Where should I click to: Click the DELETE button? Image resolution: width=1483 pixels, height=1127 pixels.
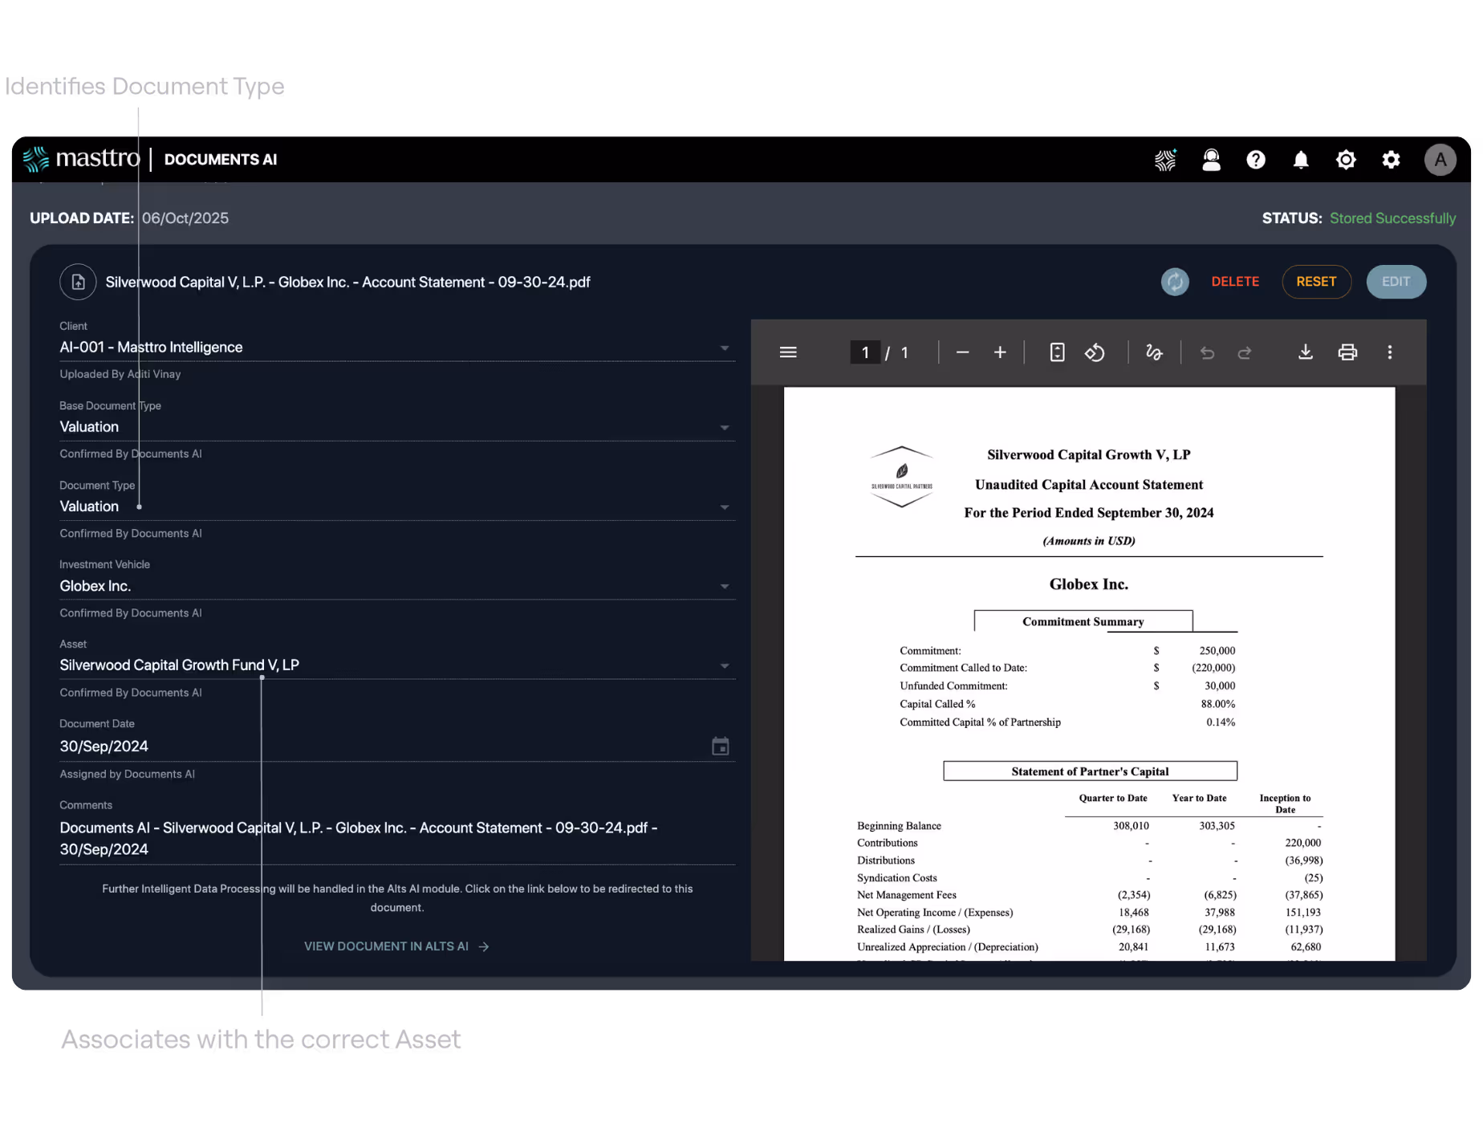click(x=1235, y=282)
